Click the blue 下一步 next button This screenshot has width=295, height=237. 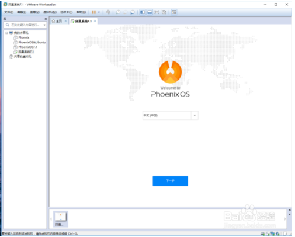tap(171, 181)
